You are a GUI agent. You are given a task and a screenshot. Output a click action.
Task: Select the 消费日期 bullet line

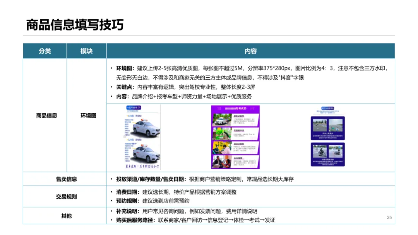[x=173, y=192]
